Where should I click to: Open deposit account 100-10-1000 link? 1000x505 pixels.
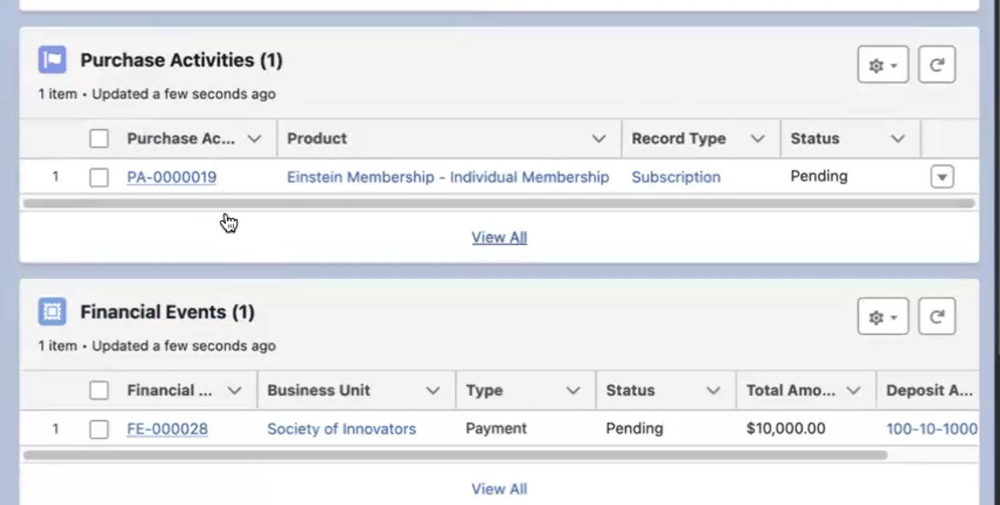[x=931, y=429]
